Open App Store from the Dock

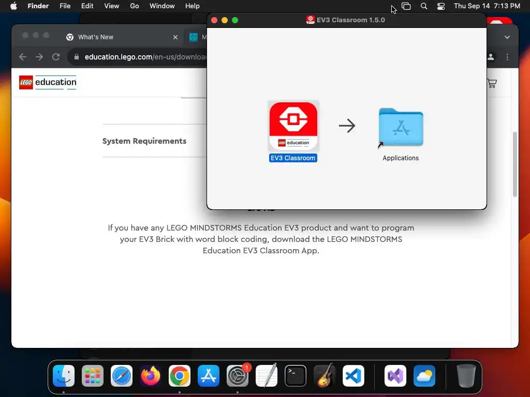coord(209,376)
